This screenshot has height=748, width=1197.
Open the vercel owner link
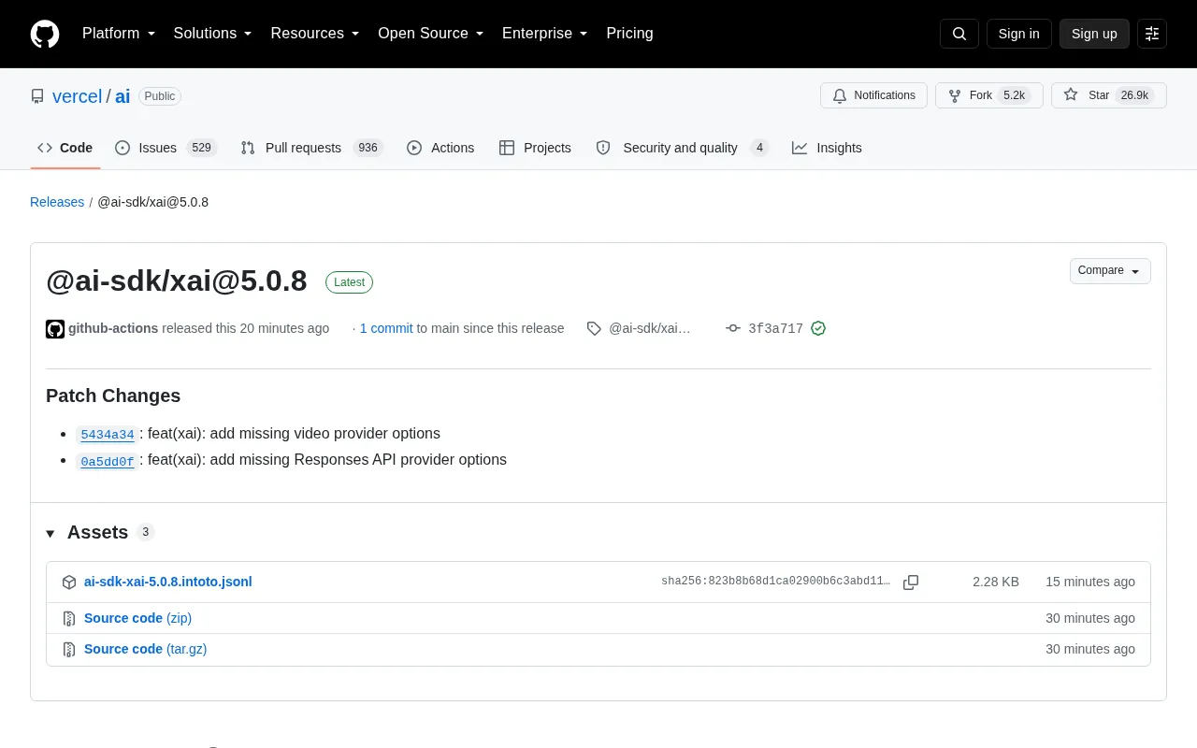[77, 96]
